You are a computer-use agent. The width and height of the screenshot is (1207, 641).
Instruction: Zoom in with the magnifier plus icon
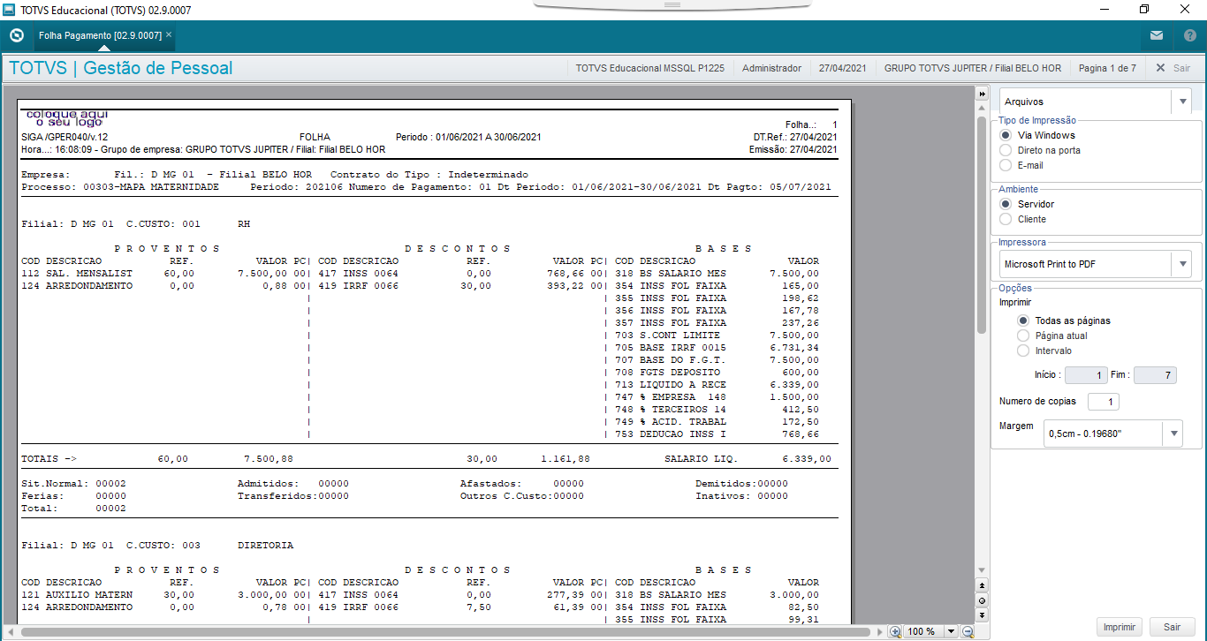[x=895, y=631]
